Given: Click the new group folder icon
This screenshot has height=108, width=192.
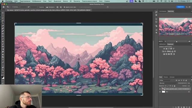Looking at the screenshot, I should (x=184, y=107).
